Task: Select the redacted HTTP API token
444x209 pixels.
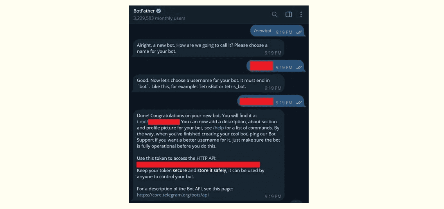Action: [x=198, y=164]
